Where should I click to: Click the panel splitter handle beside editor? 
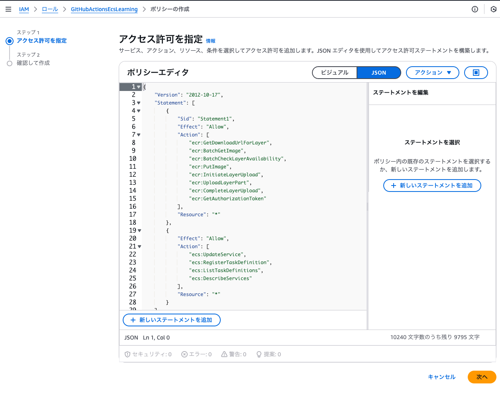[368, 206]
